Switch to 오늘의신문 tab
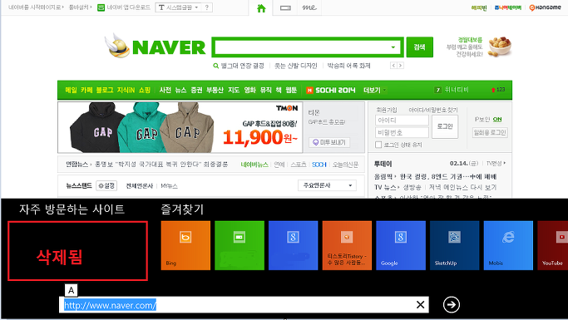This screenshot has width=568, height=320. tap(345, 165)
